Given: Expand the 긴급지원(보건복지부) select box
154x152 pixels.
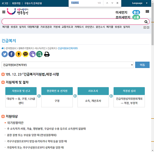Looking at the screenshot, I should coord(67,65).
